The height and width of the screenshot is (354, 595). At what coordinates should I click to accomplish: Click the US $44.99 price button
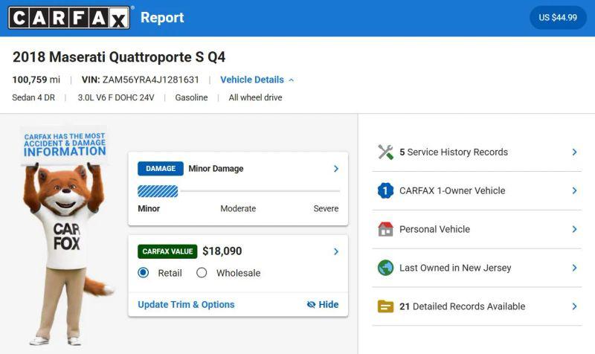pos(558,17)
